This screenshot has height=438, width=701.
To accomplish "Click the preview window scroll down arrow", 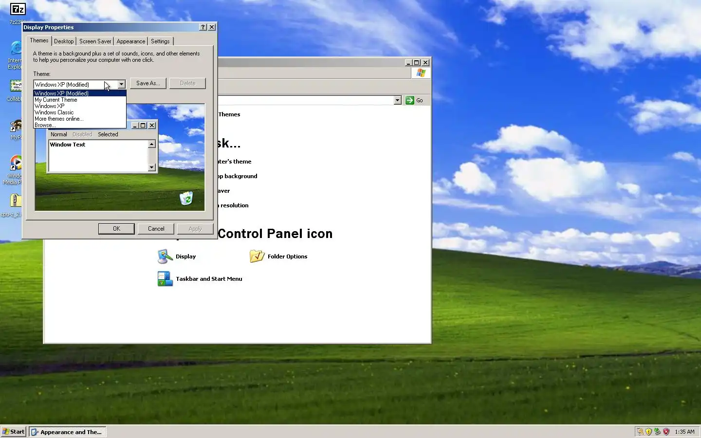I will tap(151, 167).
